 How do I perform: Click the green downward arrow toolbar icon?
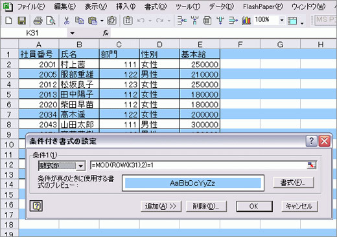pyautogui.click(x=220, y=21)
